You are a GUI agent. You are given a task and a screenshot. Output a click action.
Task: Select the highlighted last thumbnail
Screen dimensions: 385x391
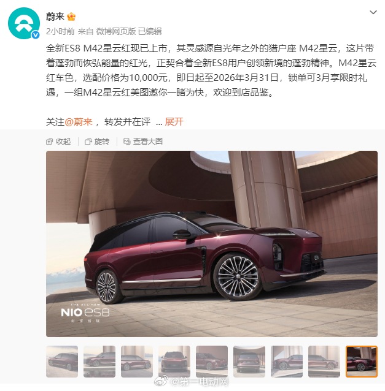[x=362, y=362]
